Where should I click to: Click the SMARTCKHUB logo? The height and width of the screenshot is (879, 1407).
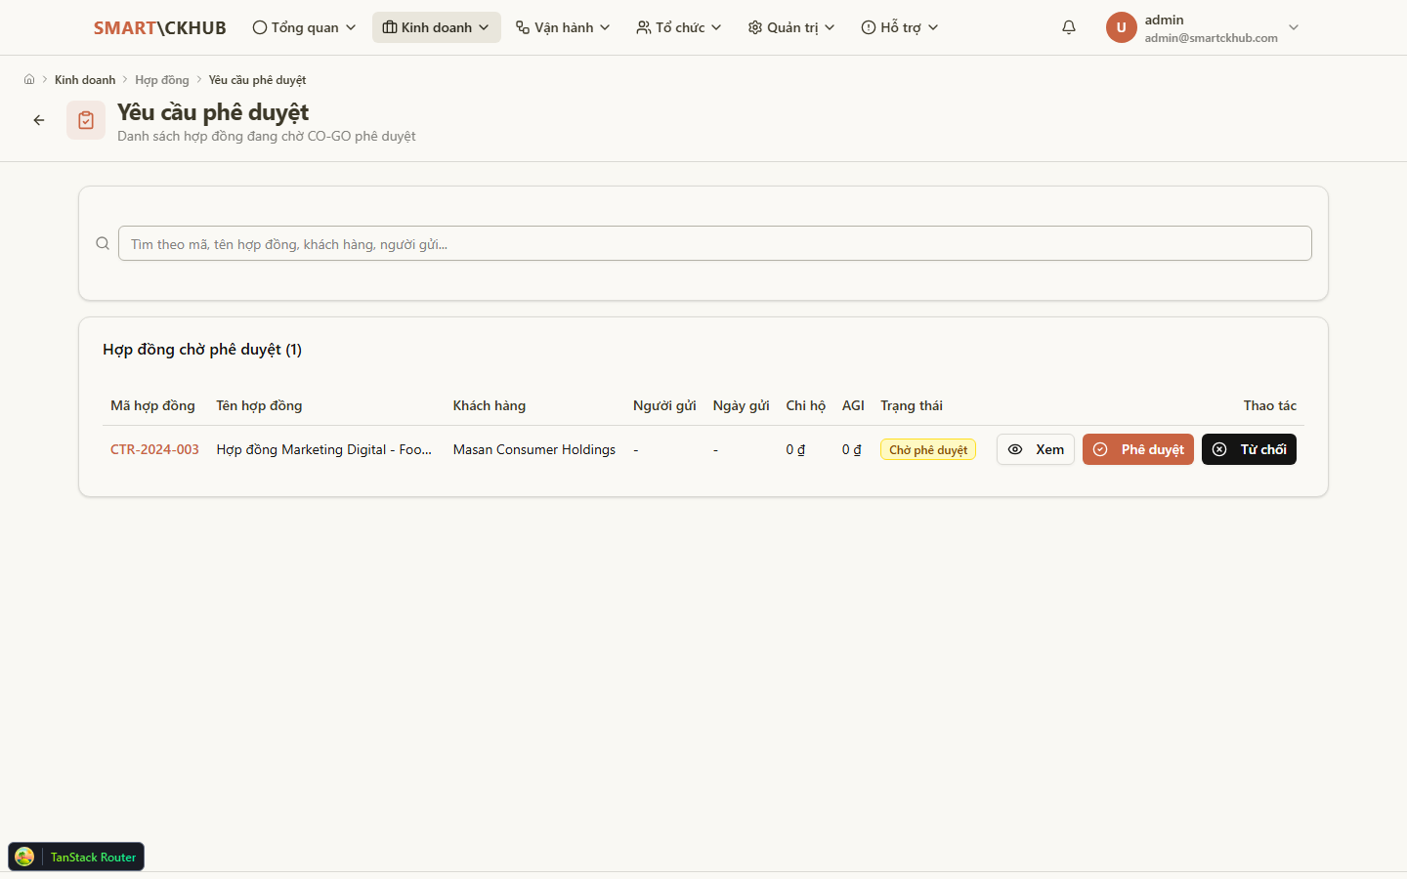[x=160, y=27]
